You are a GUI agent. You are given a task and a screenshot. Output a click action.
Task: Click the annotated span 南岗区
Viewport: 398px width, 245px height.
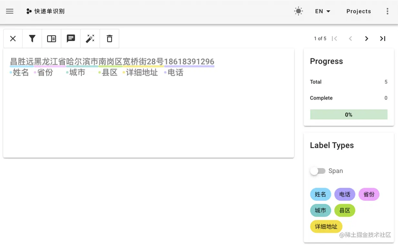111,62
